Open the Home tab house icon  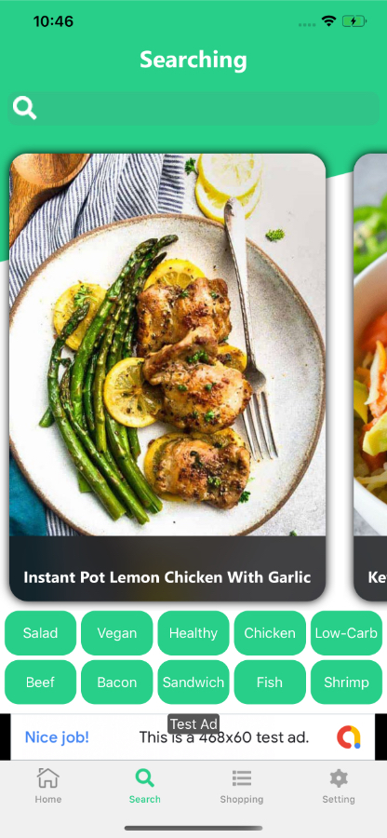pos(48,777)
